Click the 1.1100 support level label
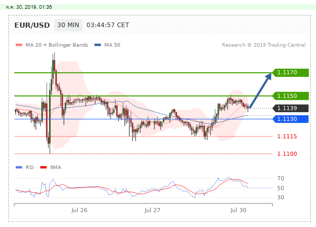This screenshot has height=227, width=316. click(x=287, y=154)
